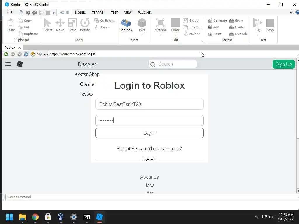The image size is (299, 224).
Task: Click the redo arrow in quick access bar
Action: [x=35, y=13]
